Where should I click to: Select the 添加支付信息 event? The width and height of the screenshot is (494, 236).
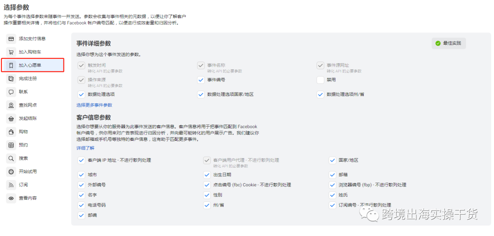tap(32, 39)
